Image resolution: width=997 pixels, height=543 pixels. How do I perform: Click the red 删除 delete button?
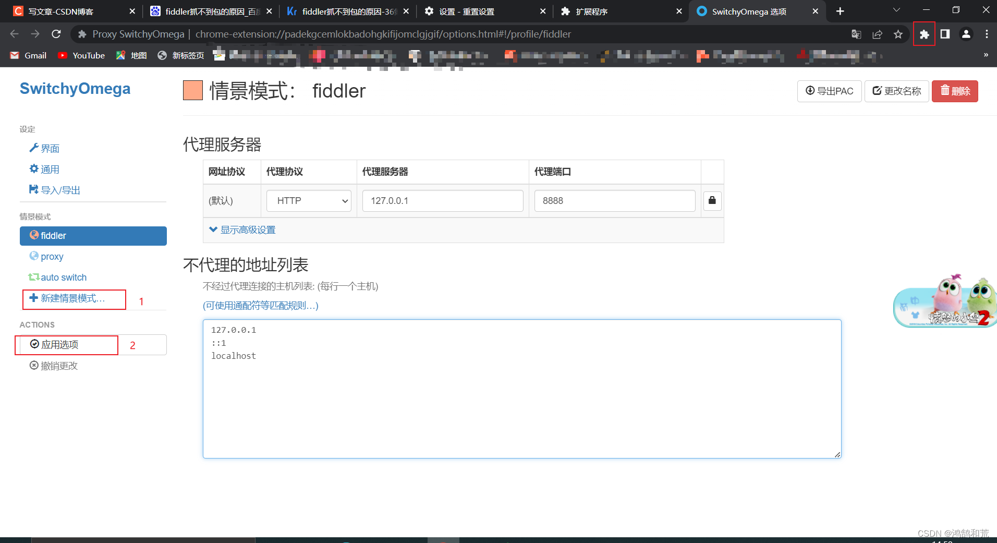click(955, 91)
